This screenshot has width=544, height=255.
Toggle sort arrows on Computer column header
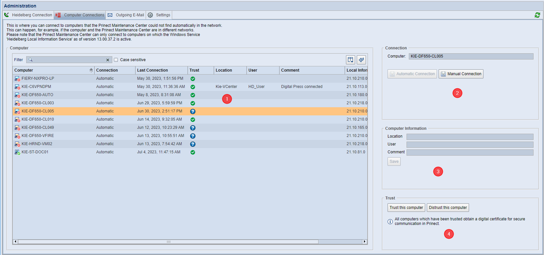pyautogui.click(x=91, y=70)
